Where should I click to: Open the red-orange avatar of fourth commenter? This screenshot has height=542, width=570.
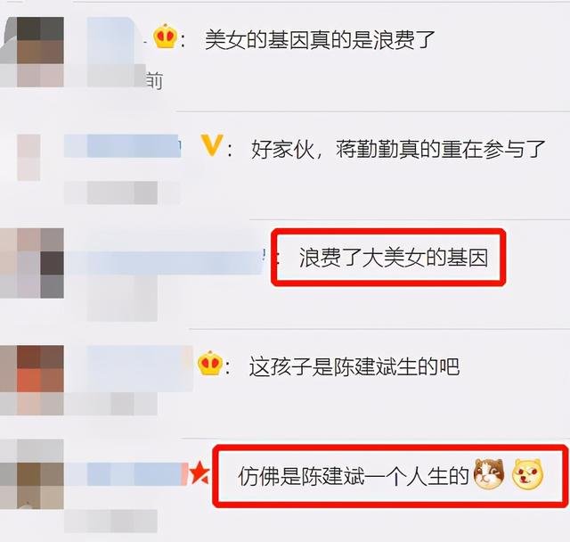click(32, 380)
